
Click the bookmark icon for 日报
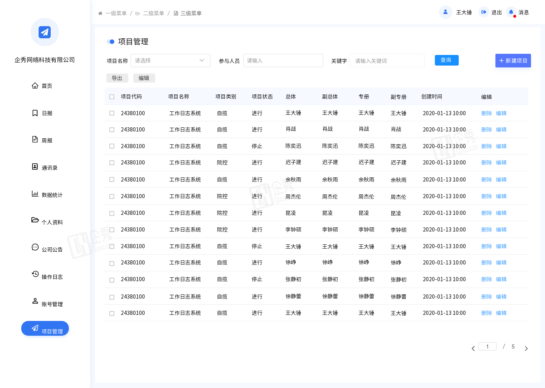pos(35,113)
